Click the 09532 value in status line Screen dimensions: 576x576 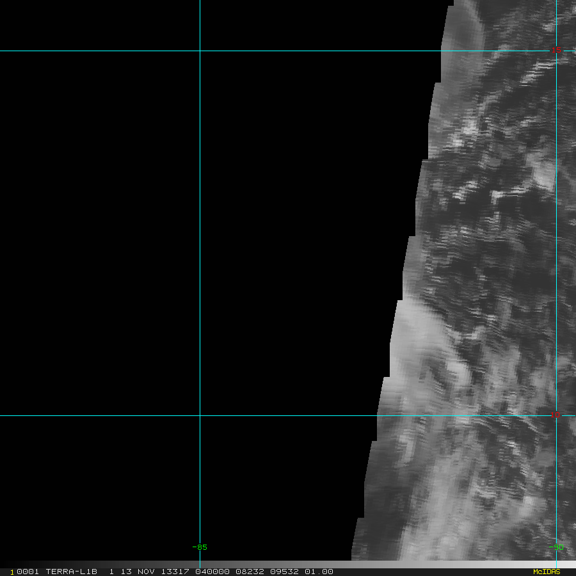pos(284,572)
